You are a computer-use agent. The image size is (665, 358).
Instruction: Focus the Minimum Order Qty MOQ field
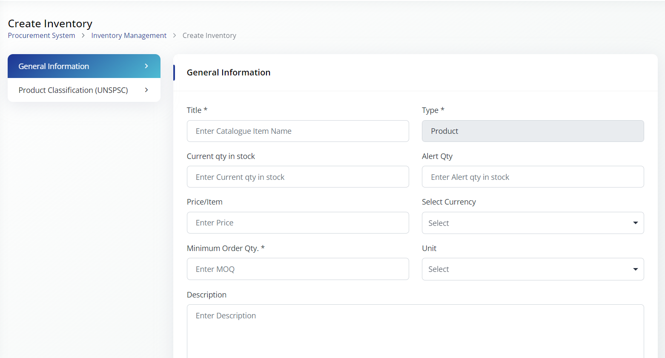click(298, 269)
